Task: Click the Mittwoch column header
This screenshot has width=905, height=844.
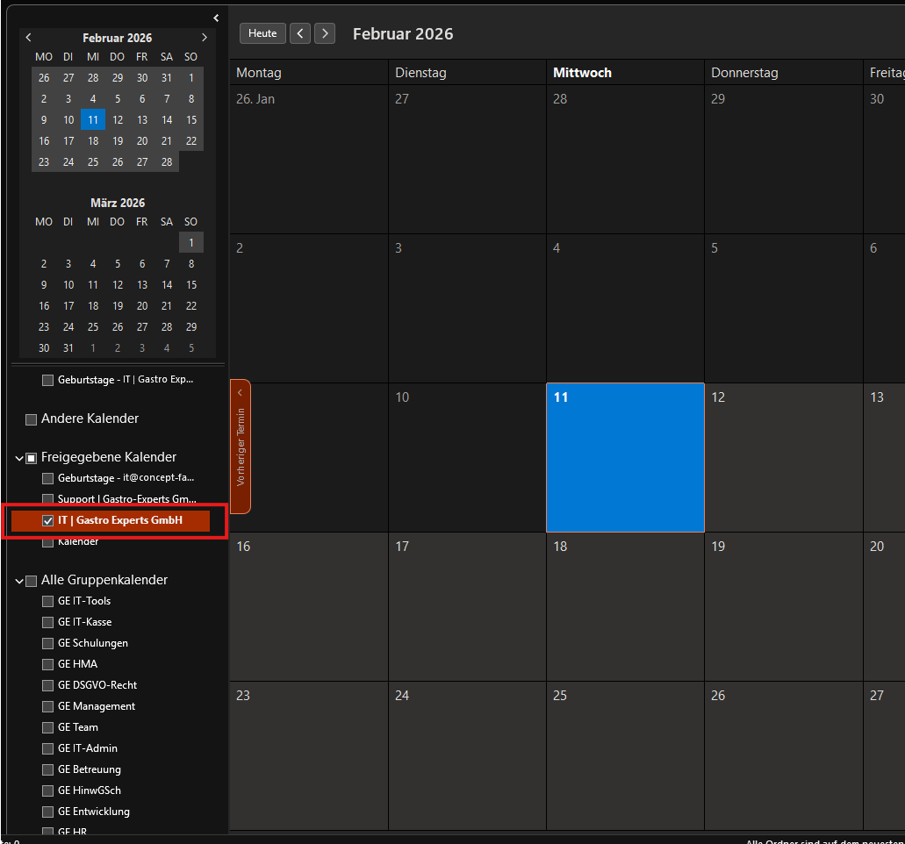Action: (x=582, y=73)
